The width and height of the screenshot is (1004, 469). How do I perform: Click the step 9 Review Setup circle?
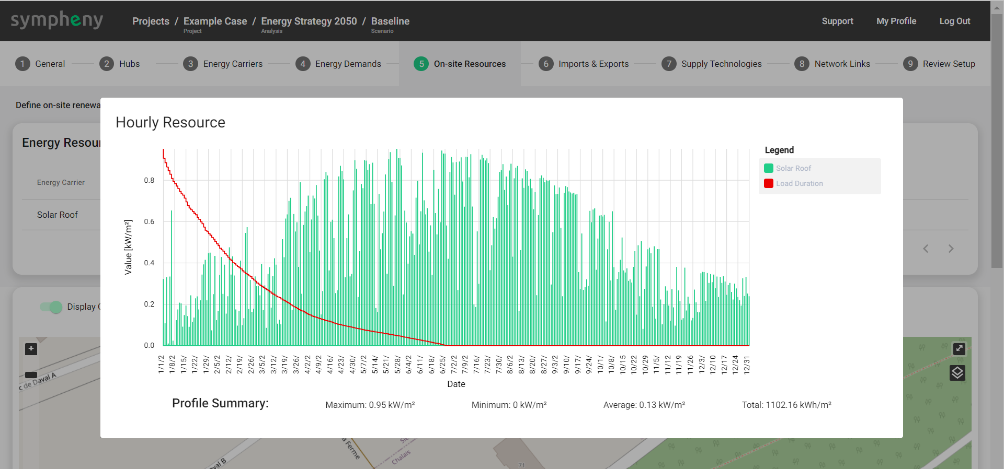coord(910,64)
